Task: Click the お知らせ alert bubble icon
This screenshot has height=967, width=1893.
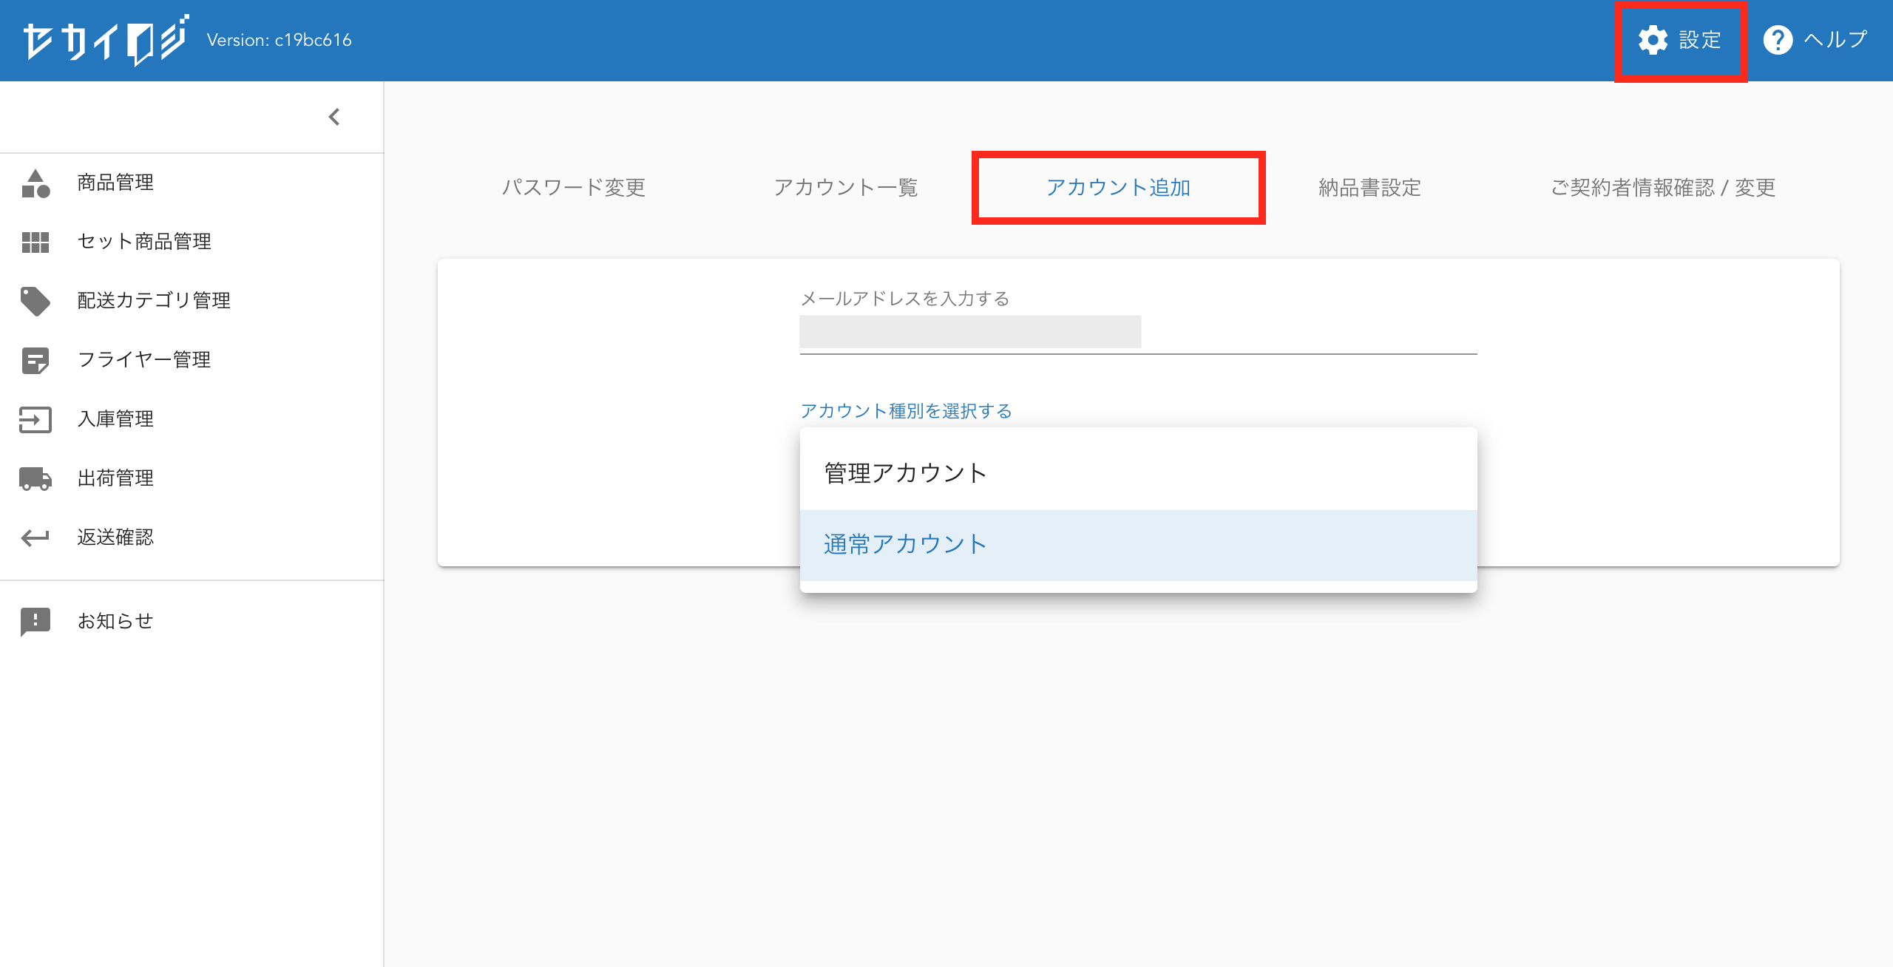Action: coord(35,621)
